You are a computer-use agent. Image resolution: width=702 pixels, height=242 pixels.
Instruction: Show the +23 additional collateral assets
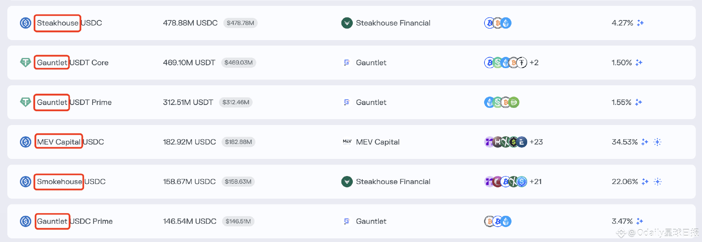[x=536, y=142]
